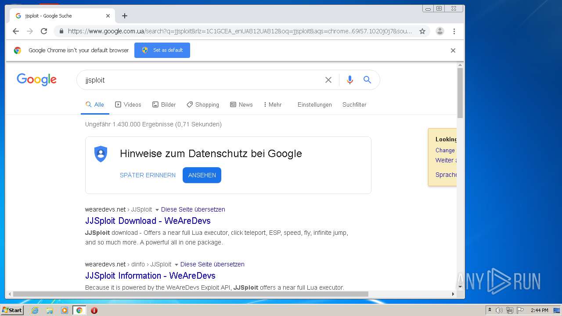This screenshot has width=562, height=316.
Task: Click the vertical scrollbar thumb
Action: (460, 93)
